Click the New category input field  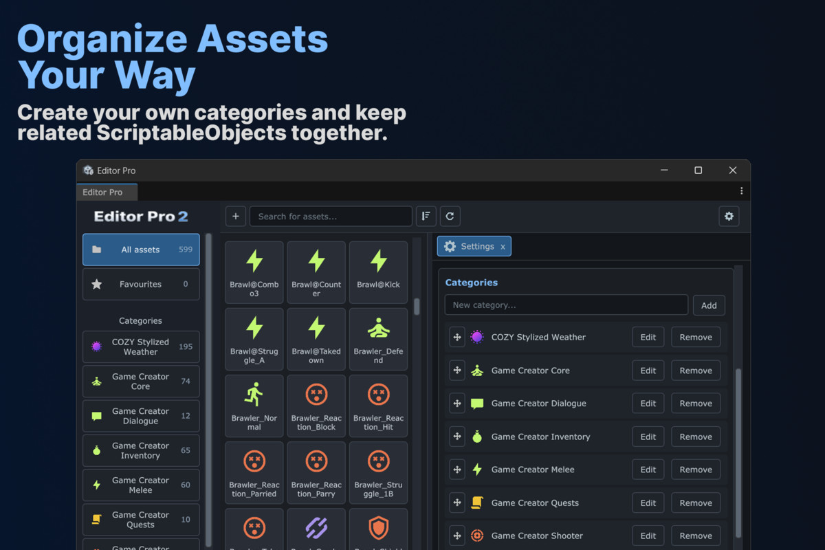566,305
